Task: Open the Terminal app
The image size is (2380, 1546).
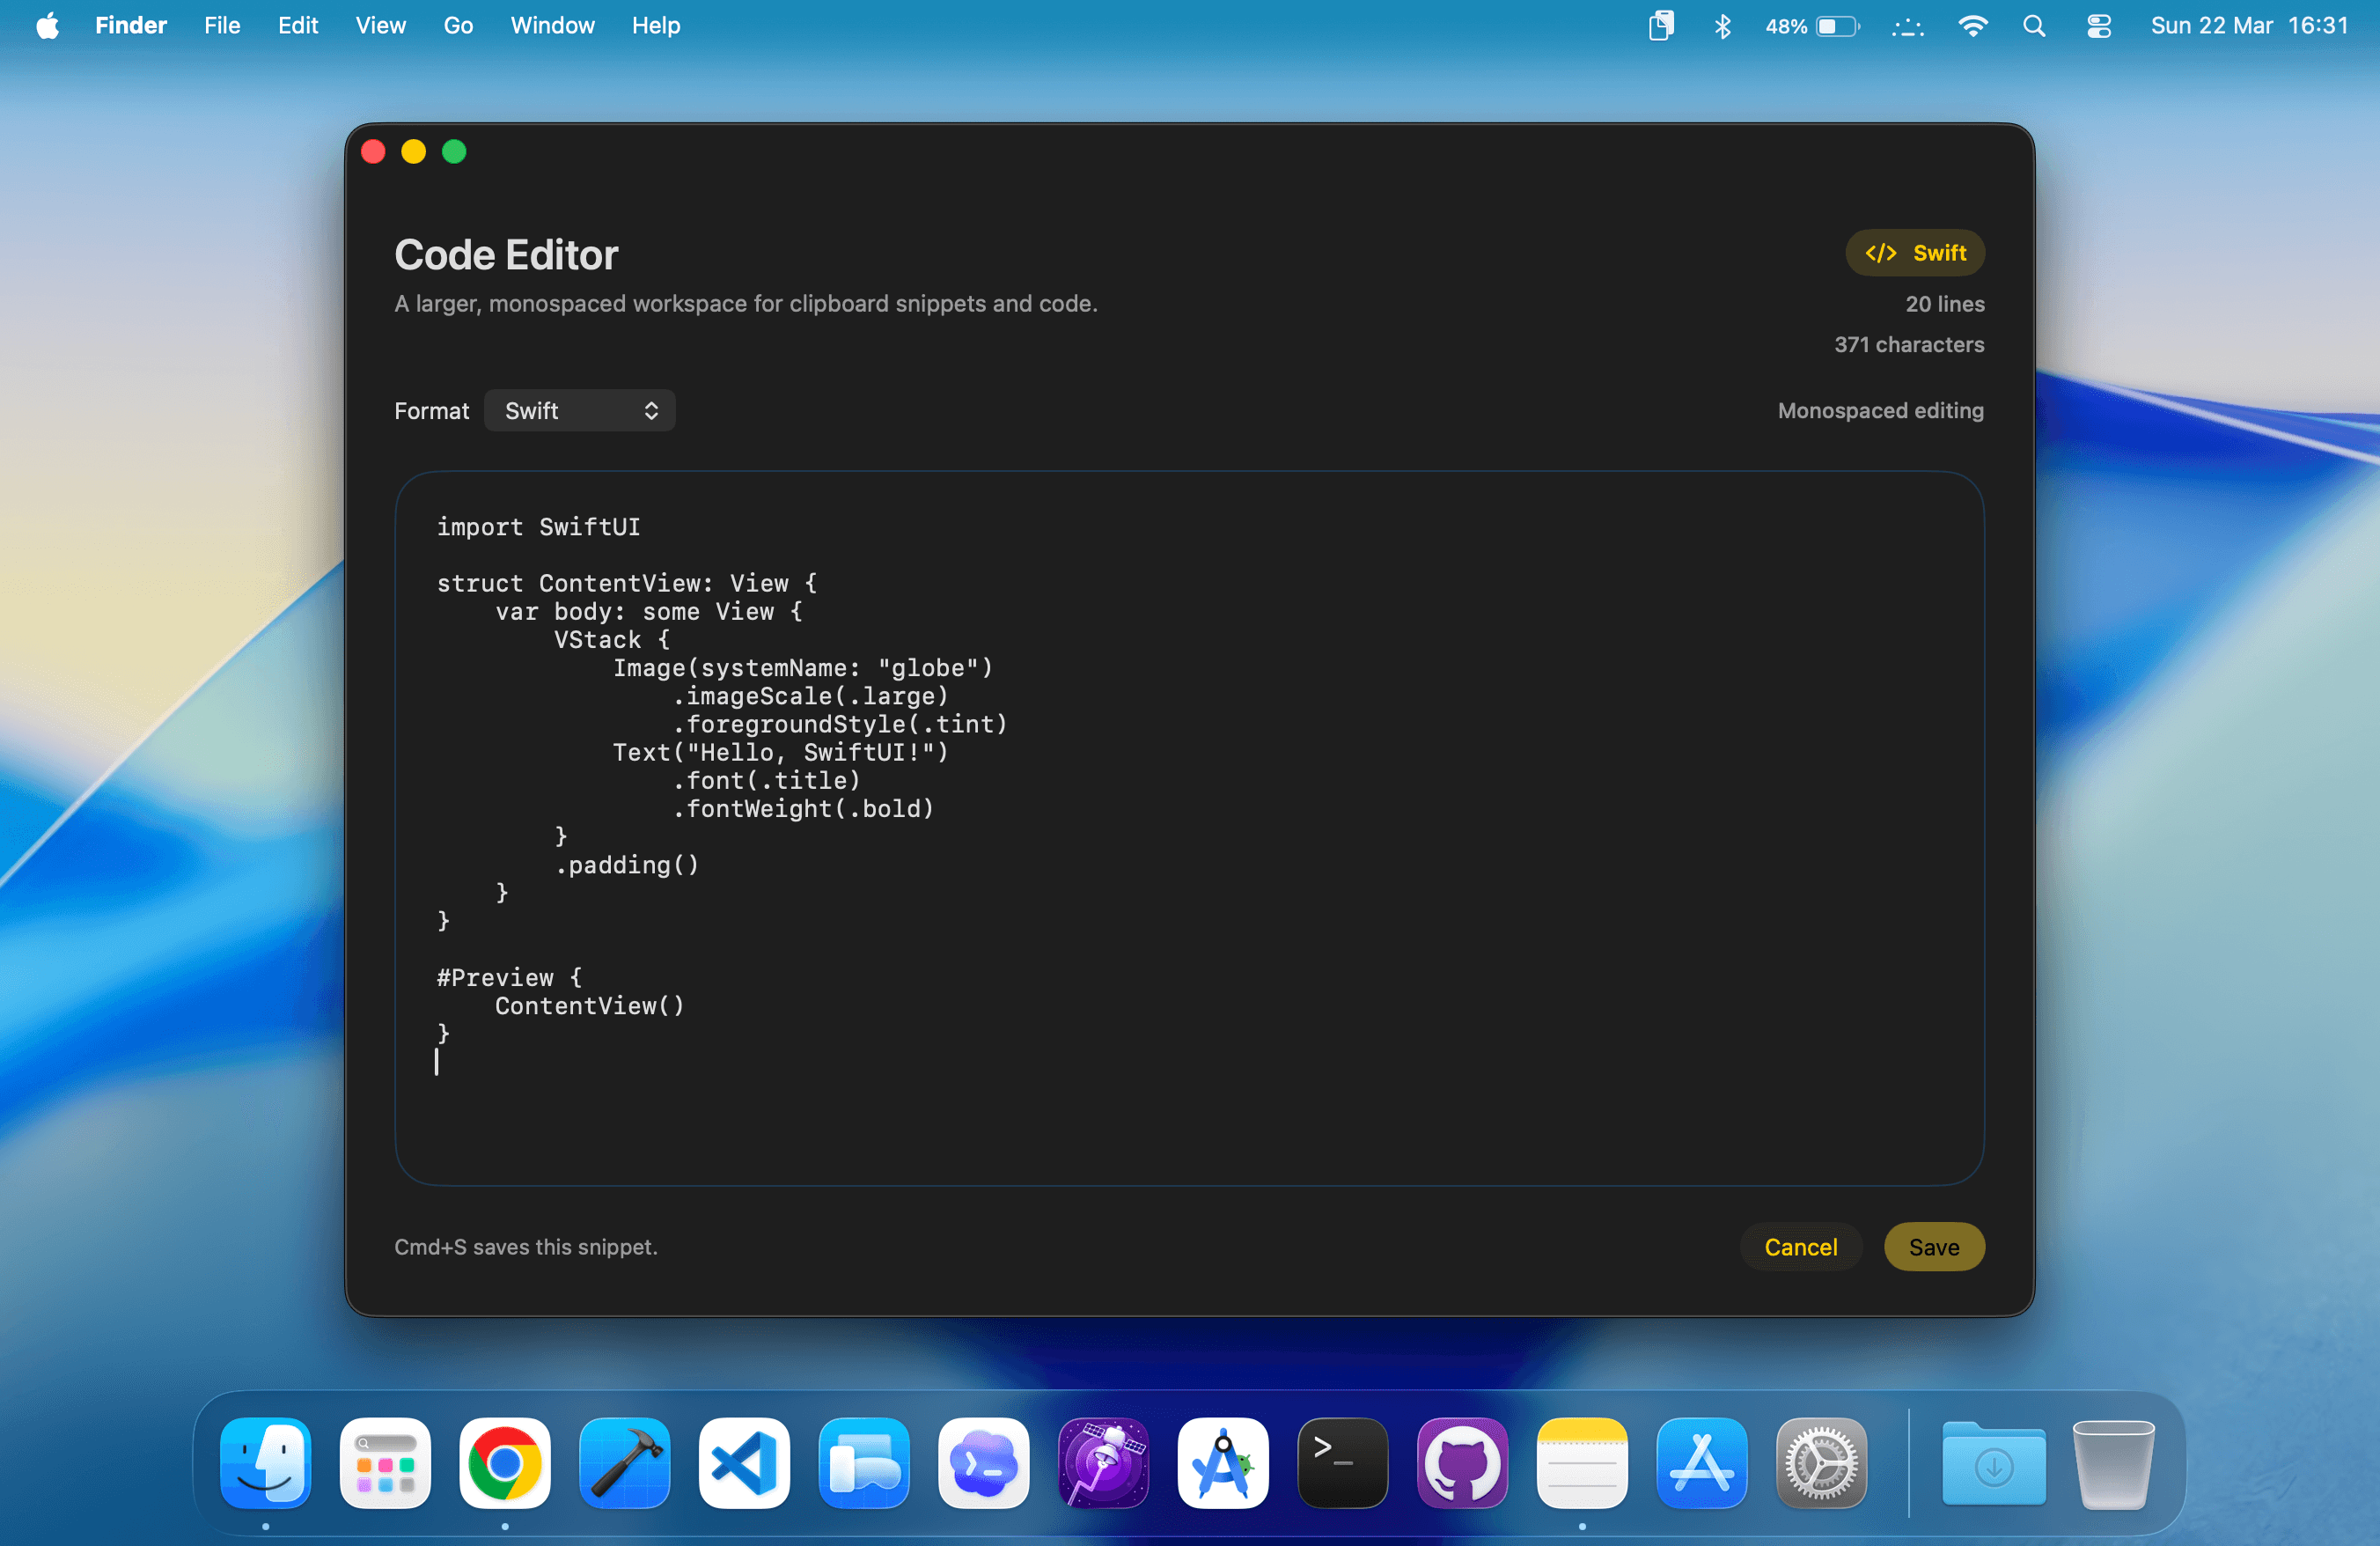Action: pyautogui.click(x=1342, y=1463)
